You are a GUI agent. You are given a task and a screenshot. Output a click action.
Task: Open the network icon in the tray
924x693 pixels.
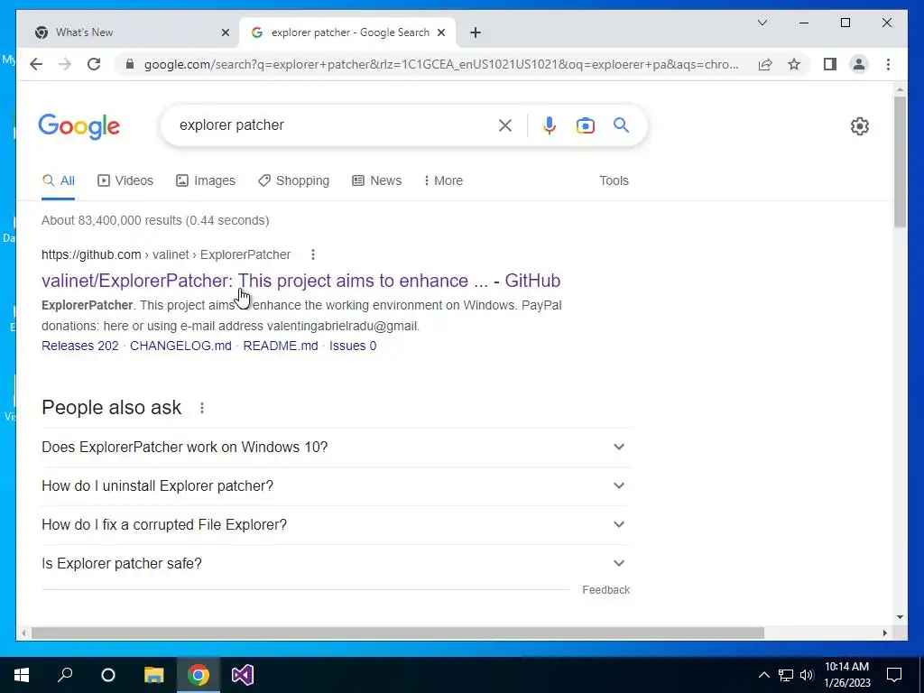pyautogui.click(x=786, y=675)
